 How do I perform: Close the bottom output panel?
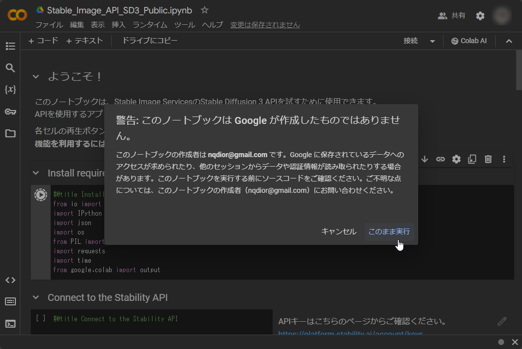click(515, 342)
